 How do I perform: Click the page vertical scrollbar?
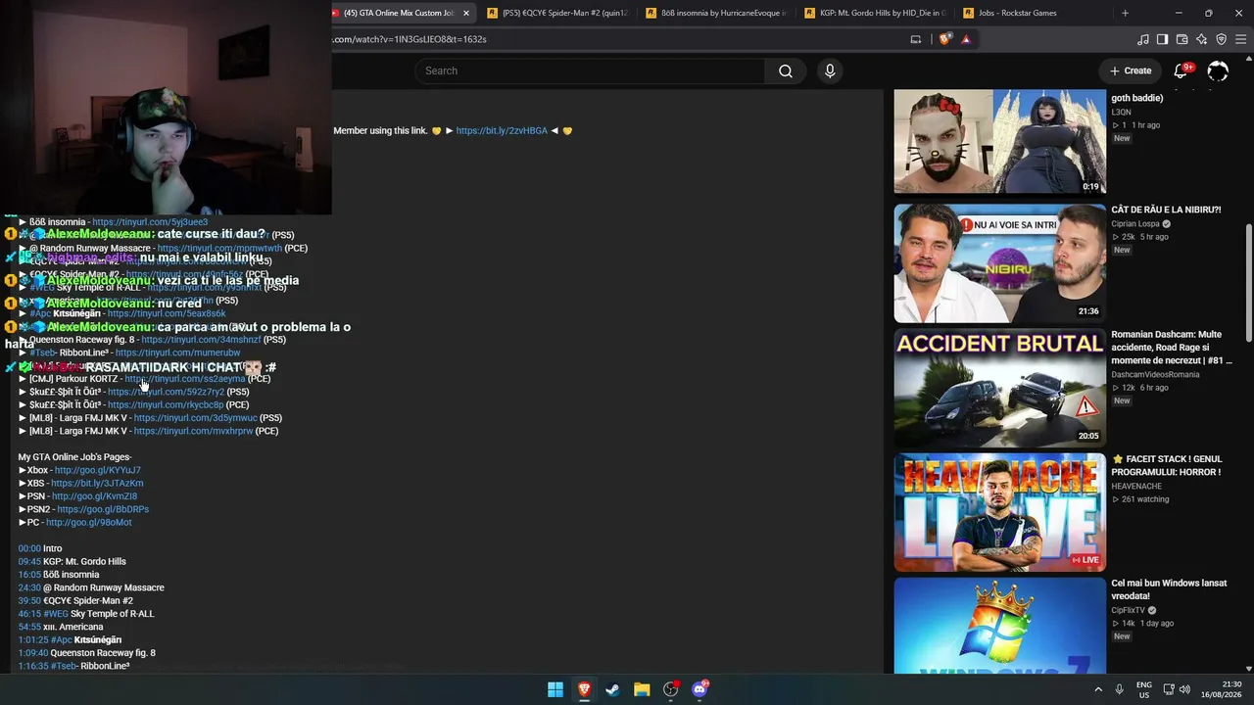[1248, 284]
